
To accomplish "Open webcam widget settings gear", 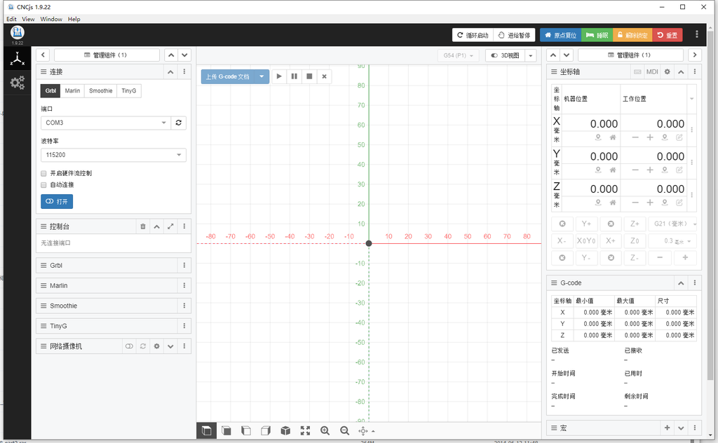I will click(156, 346).
